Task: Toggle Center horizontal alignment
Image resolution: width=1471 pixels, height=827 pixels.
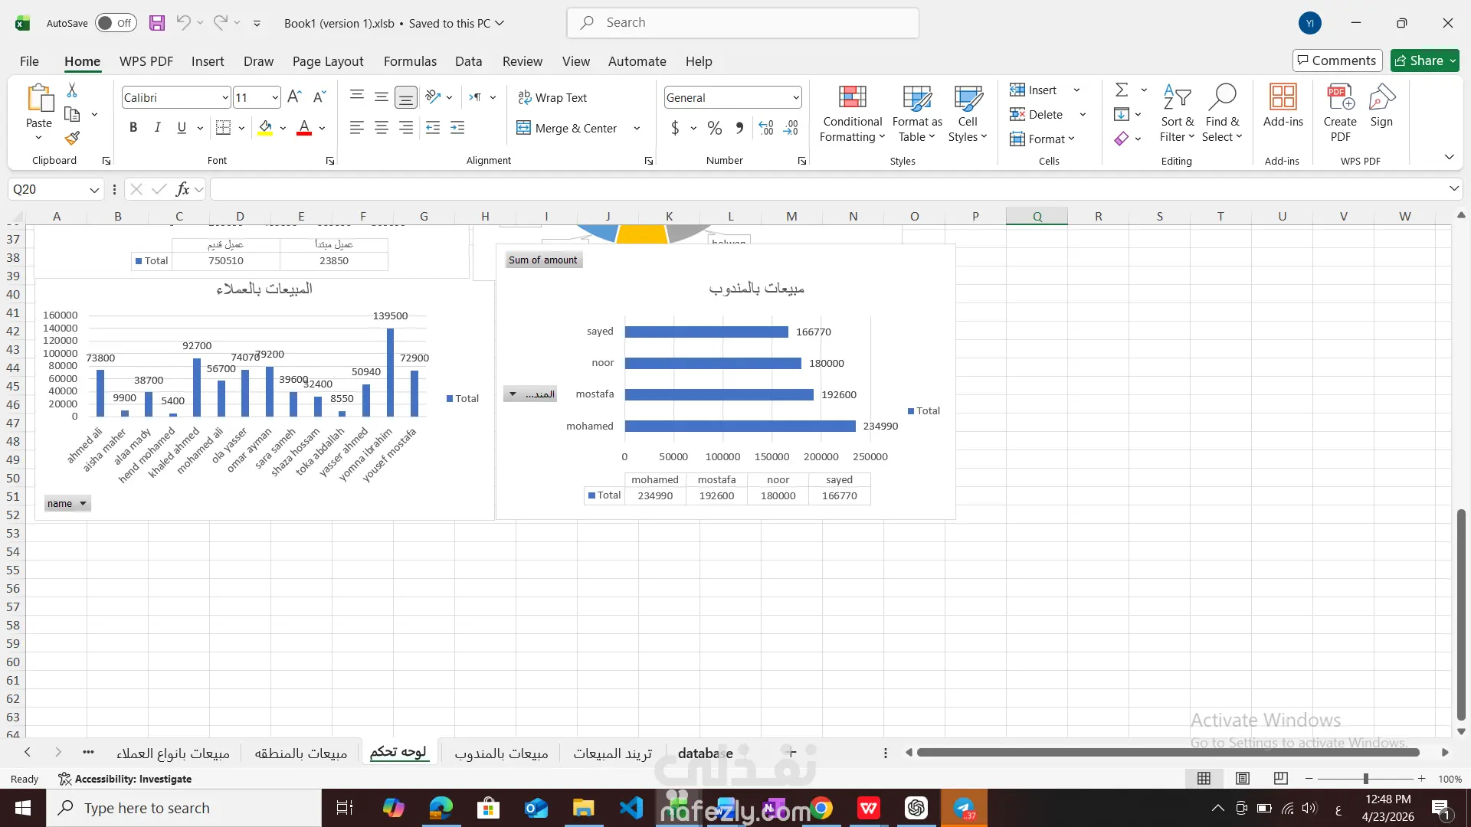Action: pyautogui.click(x=382, y=128)
